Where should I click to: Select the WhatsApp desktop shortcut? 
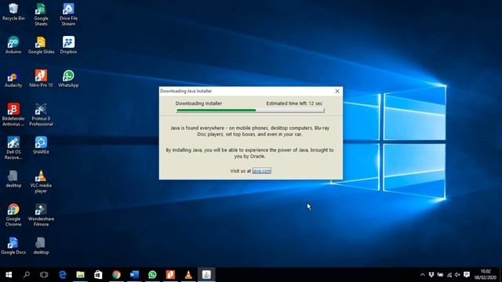click(x=68, y=78)
